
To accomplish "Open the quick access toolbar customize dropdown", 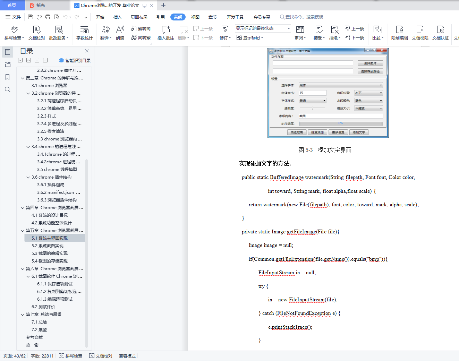I will coord(86,17).
